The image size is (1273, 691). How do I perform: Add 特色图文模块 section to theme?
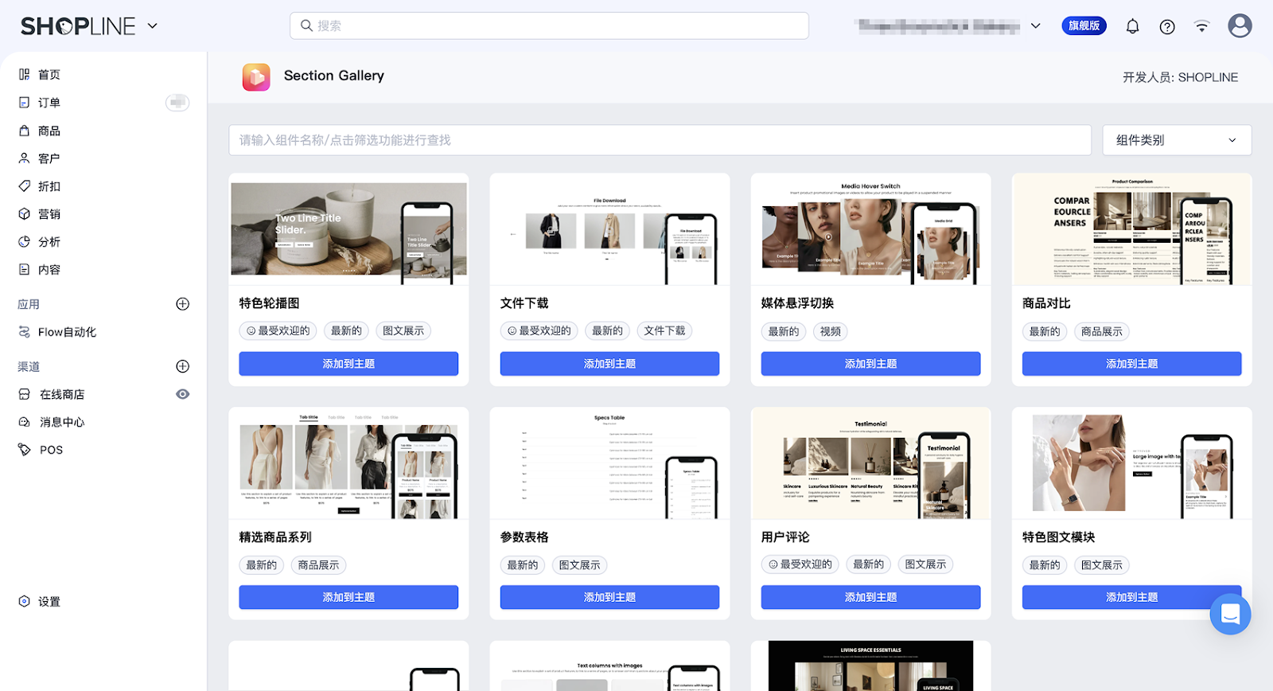click(x=1131, y=597)
